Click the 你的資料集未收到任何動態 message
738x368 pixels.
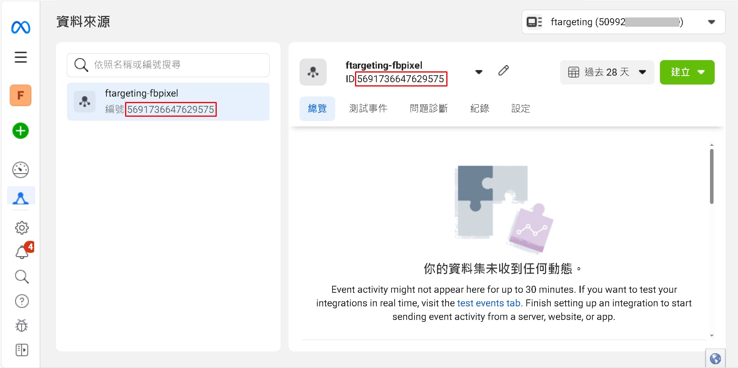503,268
